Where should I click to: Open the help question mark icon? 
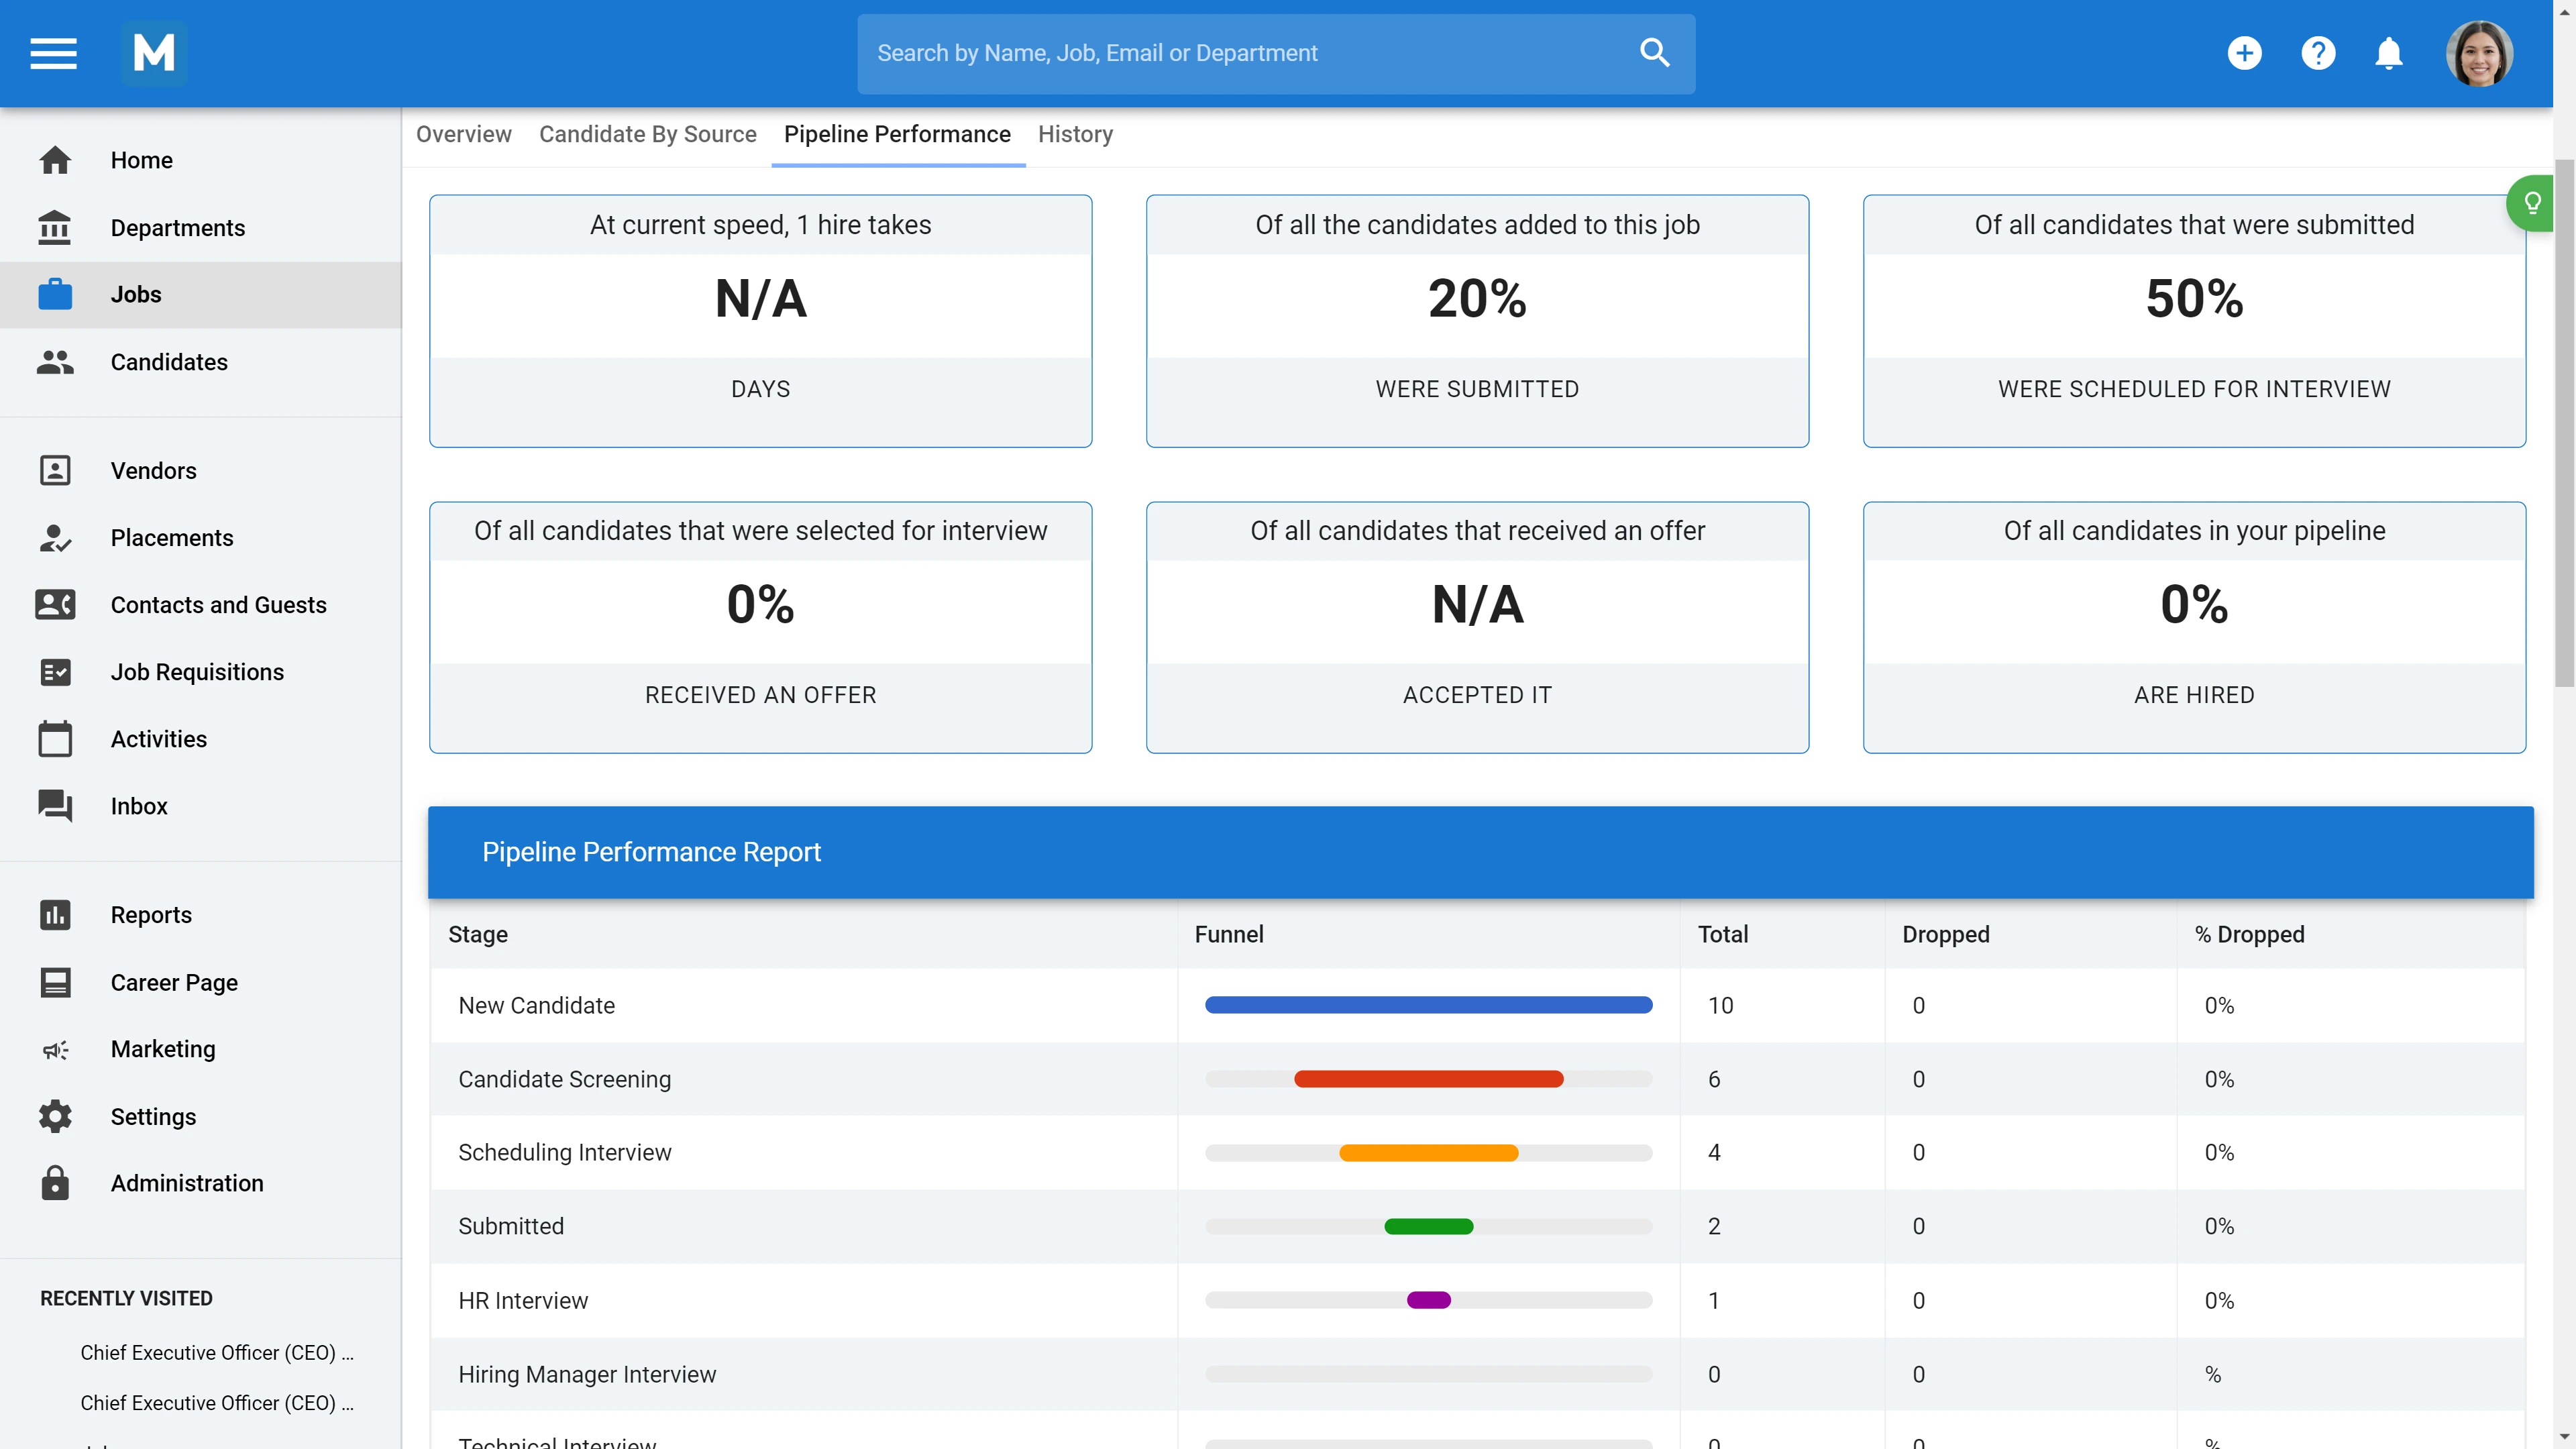(x=2317, y=53)
